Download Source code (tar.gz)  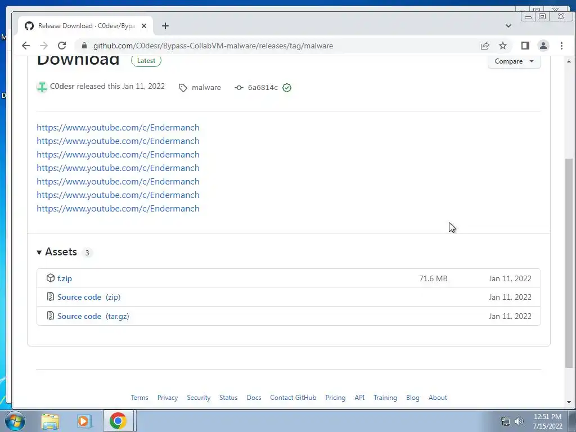pyautogui.click(x=93, y=316)
